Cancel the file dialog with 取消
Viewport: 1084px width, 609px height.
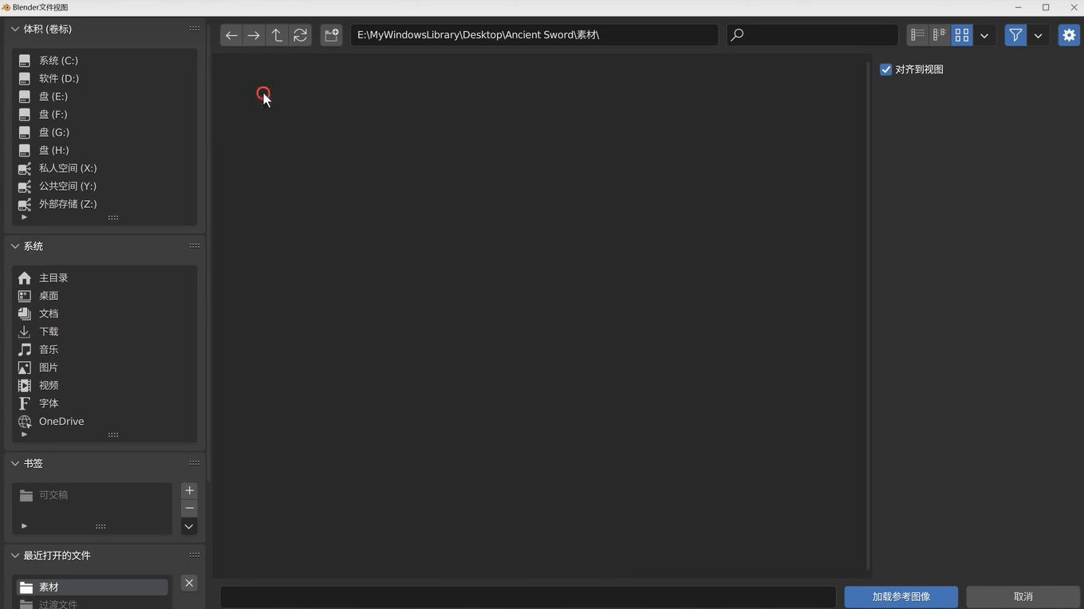[x=1023, y=597]
